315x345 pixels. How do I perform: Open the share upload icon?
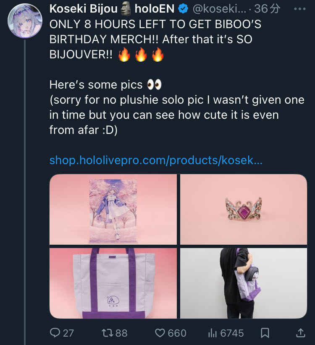[300, 333]
